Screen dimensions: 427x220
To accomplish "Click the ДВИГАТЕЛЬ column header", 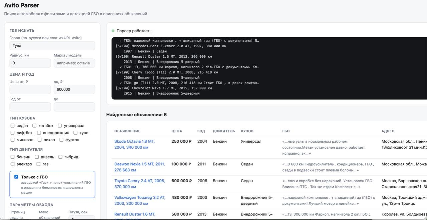I will 224,131.
